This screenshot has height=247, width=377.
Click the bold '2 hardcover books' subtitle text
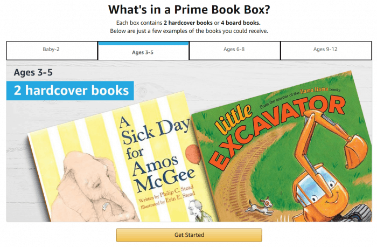pyautogui.click(x=188, y=23)
